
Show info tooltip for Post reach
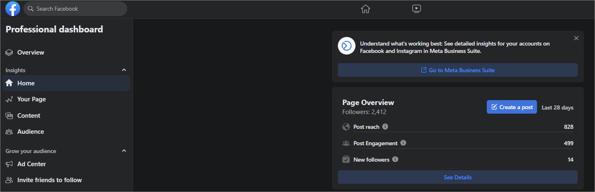[385, 127]
